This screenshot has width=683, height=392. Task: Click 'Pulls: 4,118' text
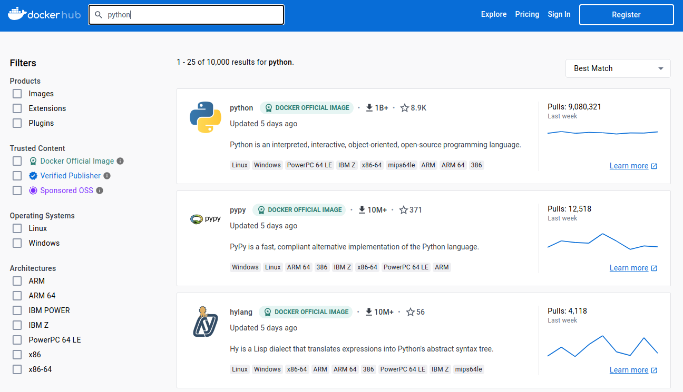tap(567, 311)
